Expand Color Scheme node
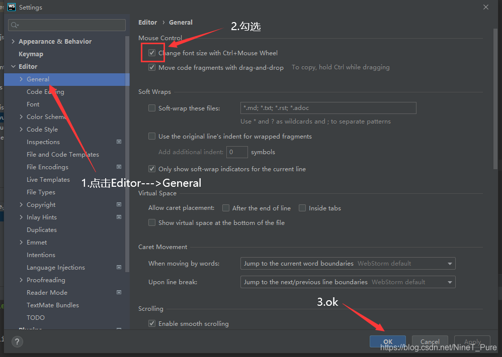The width and height of the screenshot is (502, 357). (21, 116)
